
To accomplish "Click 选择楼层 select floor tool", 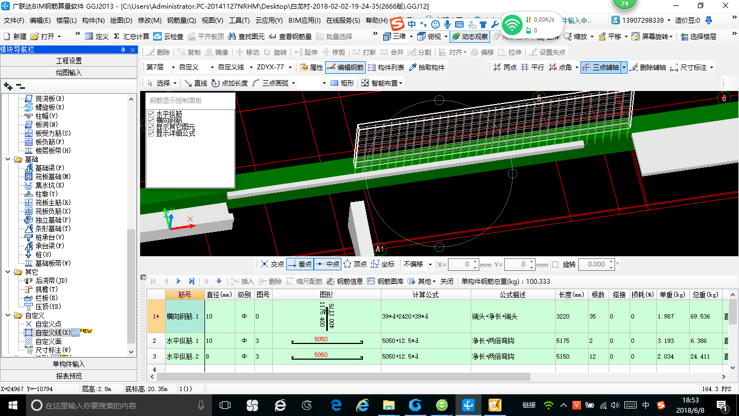I will point(698,36).
